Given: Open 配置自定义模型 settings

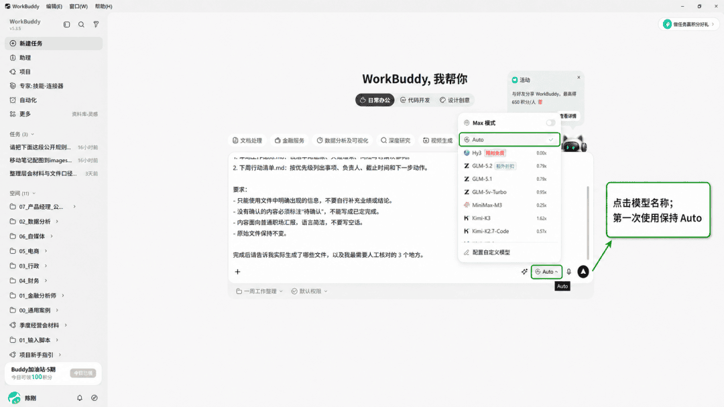Looking at the screenshot, I should (509, 252).
